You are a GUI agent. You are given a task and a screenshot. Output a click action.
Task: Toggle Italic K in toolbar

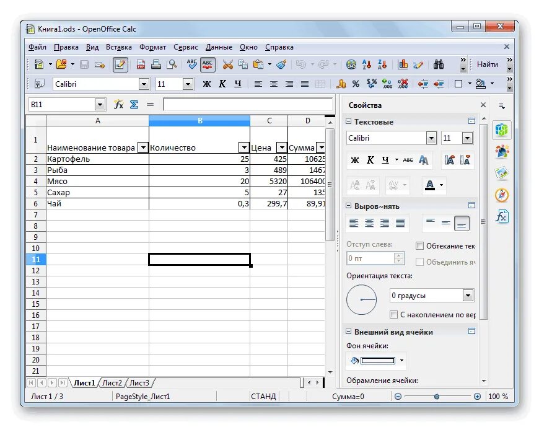(x=222, y=84)
